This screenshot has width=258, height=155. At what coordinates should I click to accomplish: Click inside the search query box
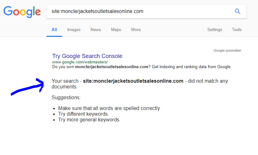point(139,11)
